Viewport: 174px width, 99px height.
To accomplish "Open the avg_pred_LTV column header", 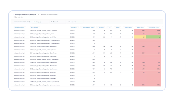I will tap(128, 27).
